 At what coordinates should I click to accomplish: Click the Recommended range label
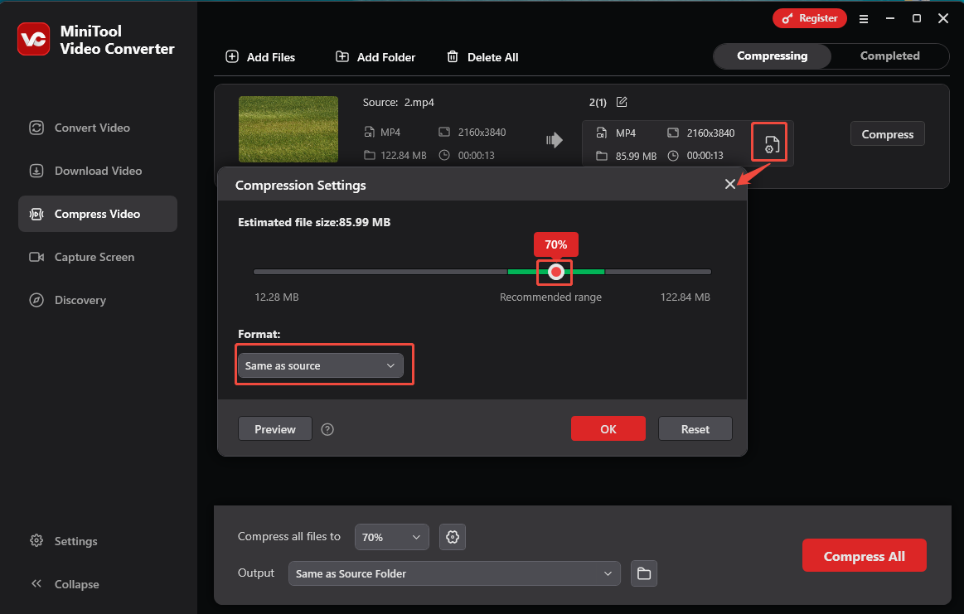coord(550,297)
